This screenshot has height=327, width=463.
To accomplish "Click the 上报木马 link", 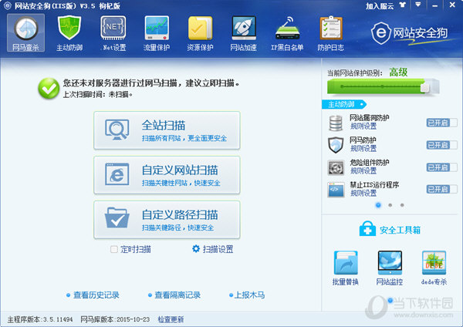I will pyautogui.click(x=249, y=295).
